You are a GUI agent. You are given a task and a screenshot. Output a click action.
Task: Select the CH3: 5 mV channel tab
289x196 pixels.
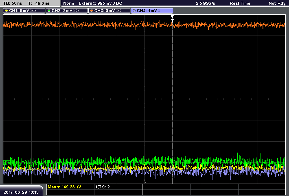coord(109,11)
